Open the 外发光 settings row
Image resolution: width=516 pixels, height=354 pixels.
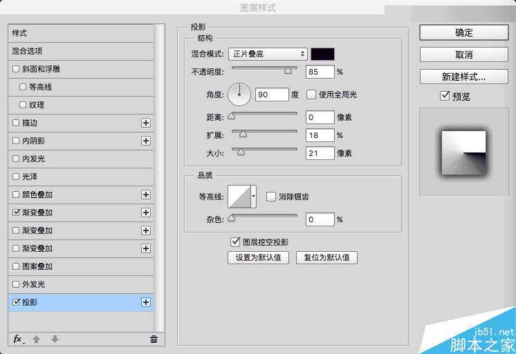tap(81, 284)
